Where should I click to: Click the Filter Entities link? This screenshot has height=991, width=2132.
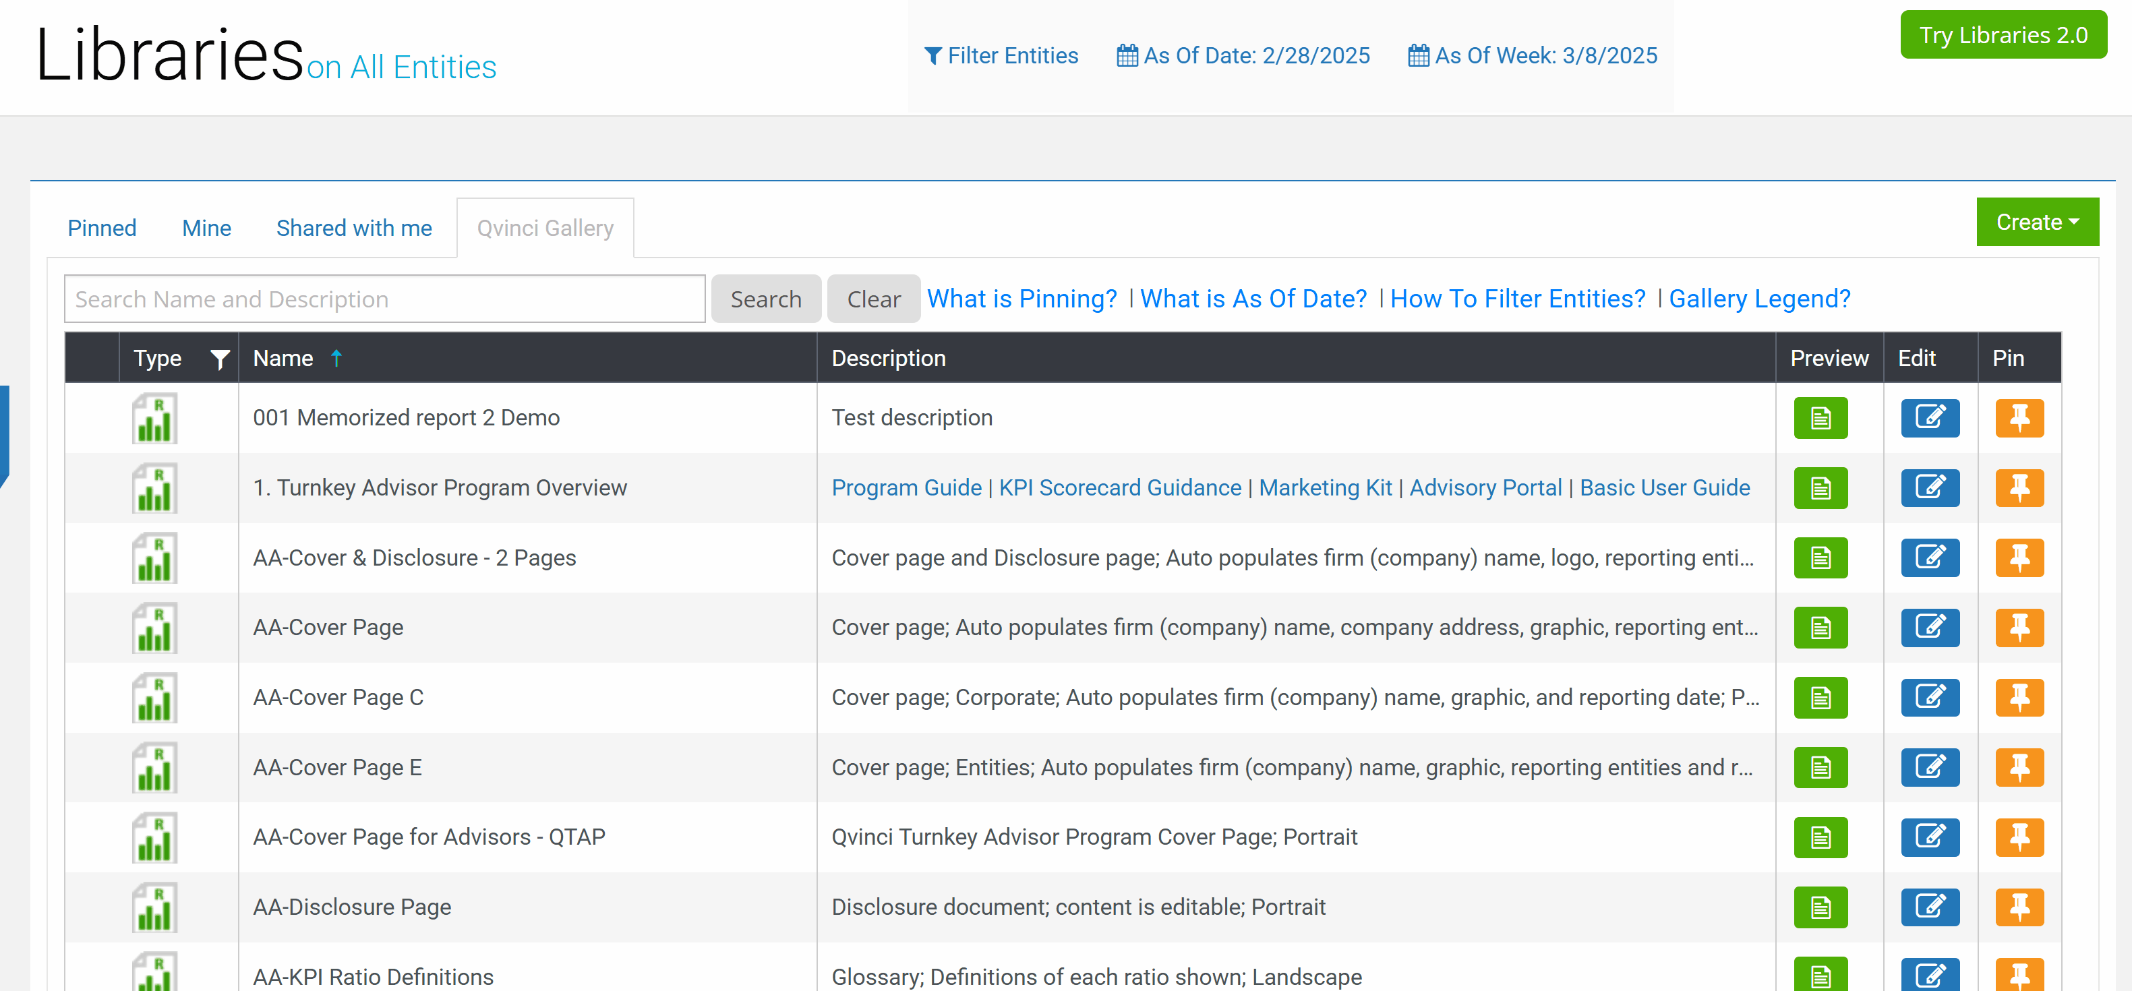1001,55
